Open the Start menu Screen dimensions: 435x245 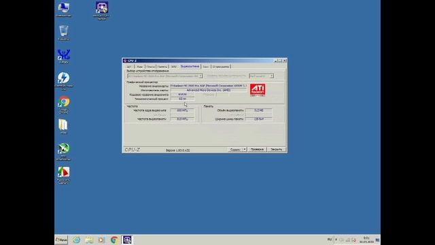(61, 240)
